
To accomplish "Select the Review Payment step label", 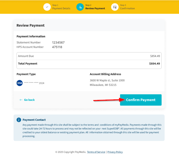I will [95, 8].
